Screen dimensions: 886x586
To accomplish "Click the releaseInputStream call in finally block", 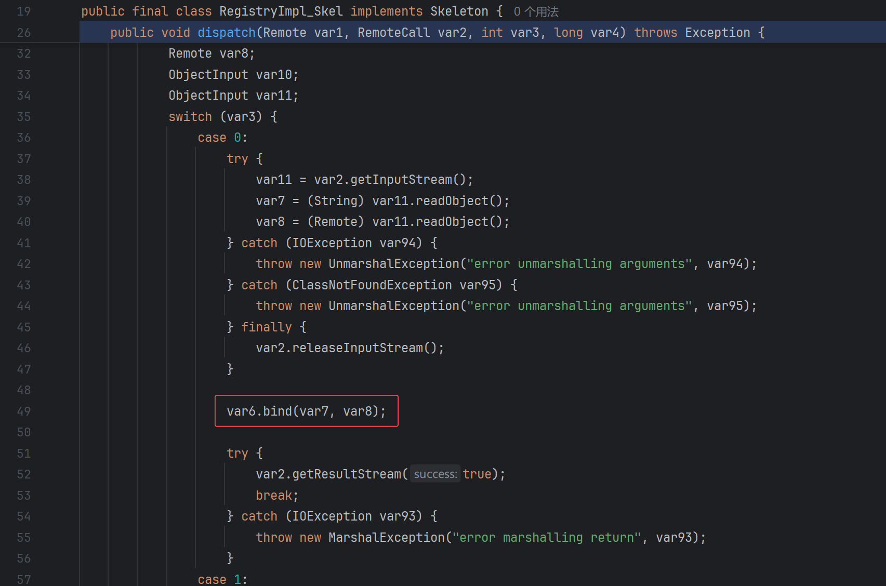I will pos(358,348).
